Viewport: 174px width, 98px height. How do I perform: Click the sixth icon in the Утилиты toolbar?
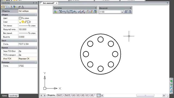pyautogui.click(x=75, y=11)
